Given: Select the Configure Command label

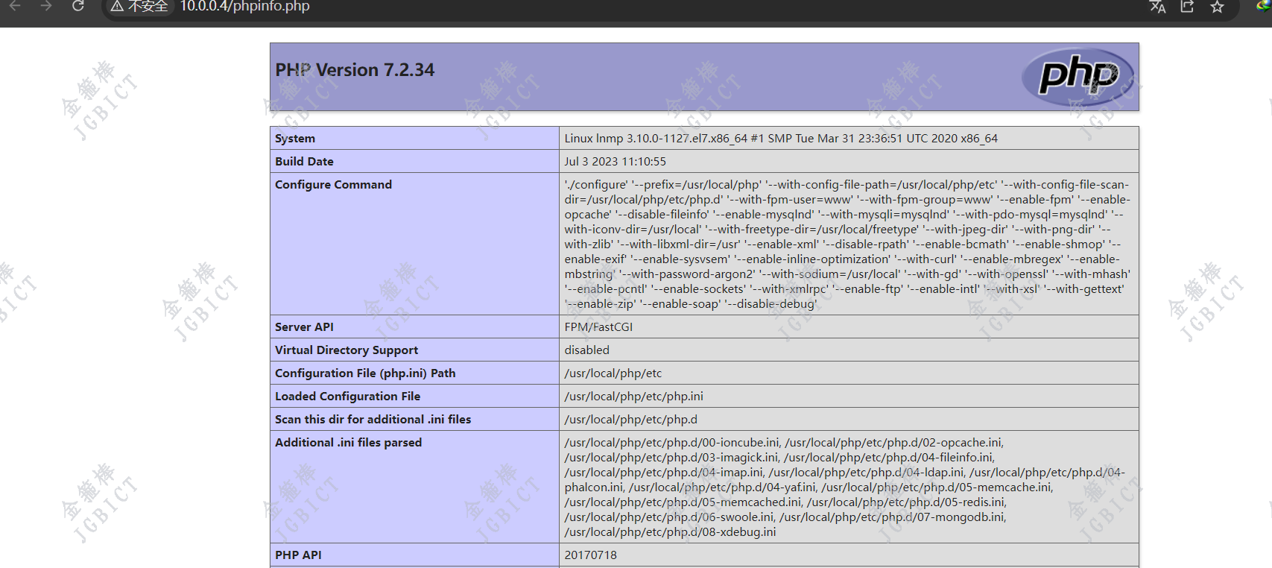Looking at the screenshot, I should (333, 185).
